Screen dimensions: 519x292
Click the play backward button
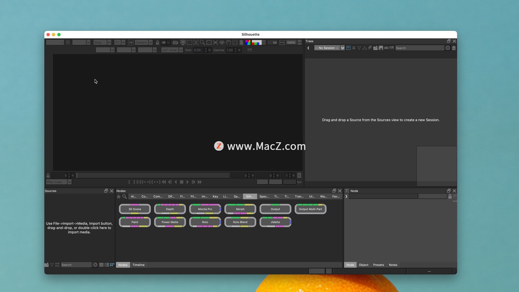coord(176,182)
